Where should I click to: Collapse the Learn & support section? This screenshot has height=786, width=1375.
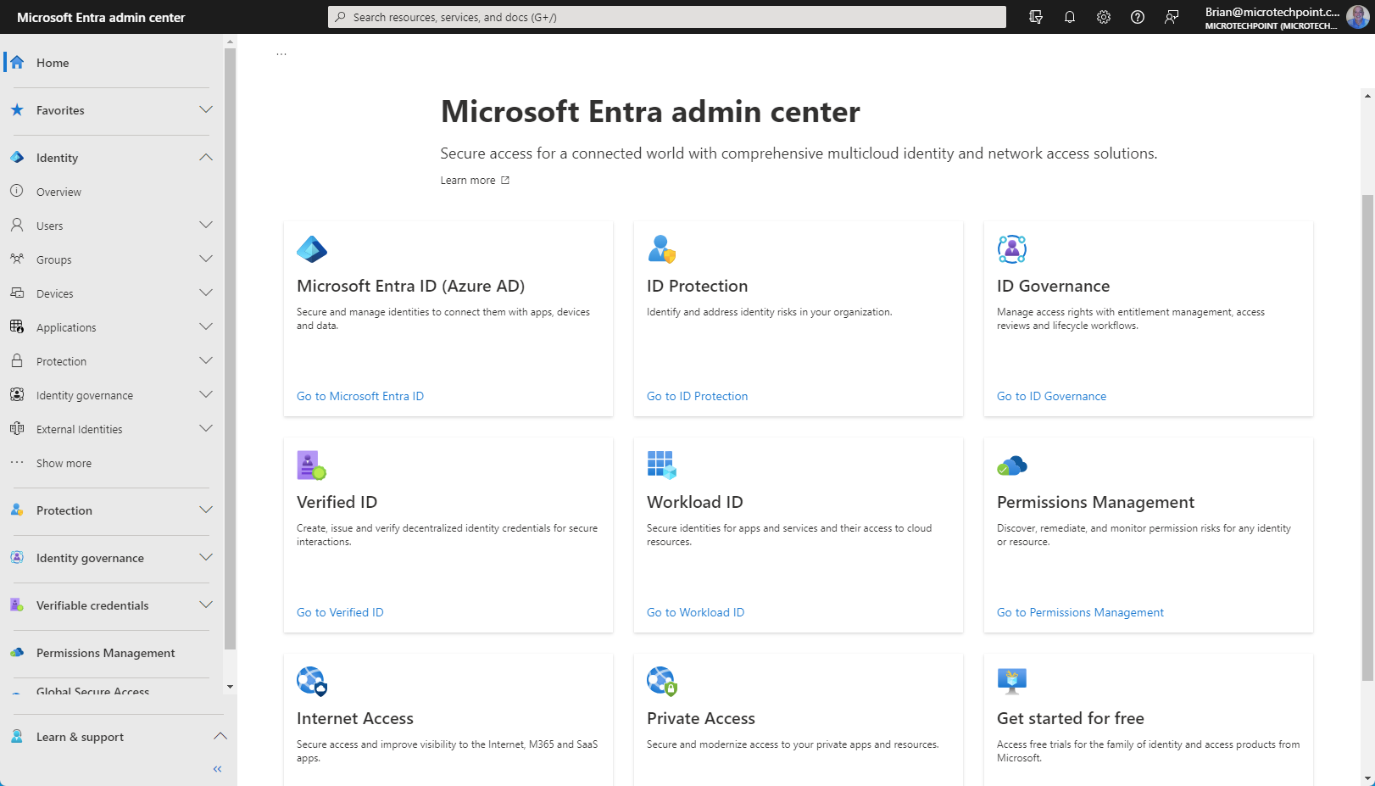(220, 737)
